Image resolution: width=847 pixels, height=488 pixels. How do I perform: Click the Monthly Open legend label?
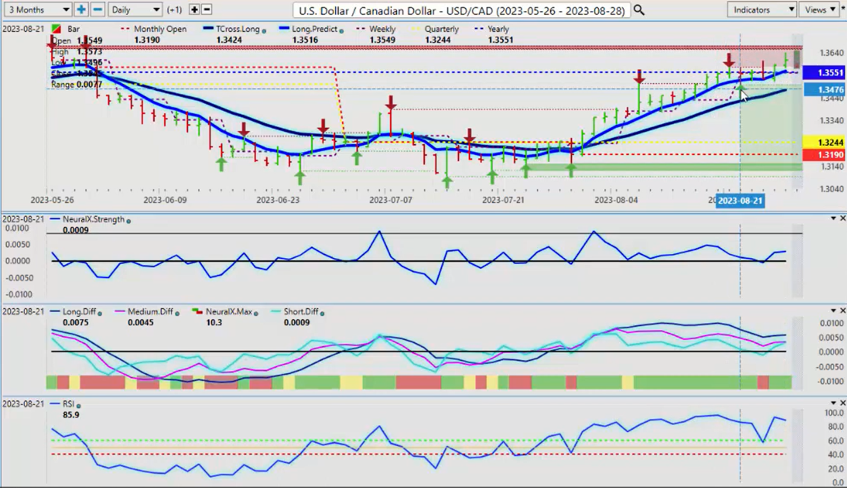coord(160,29)
